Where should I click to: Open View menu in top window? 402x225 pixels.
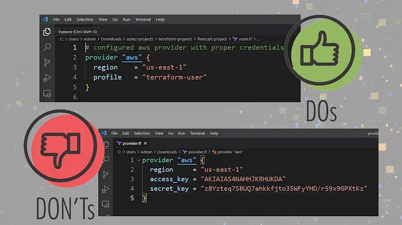pyautogui.click(x=103, y=19)
